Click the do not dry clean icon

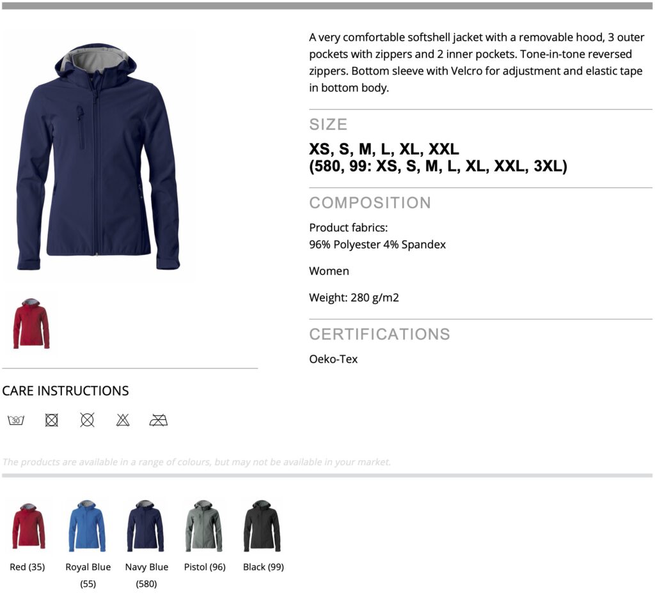pyautogui.click(x=87, y=420)
